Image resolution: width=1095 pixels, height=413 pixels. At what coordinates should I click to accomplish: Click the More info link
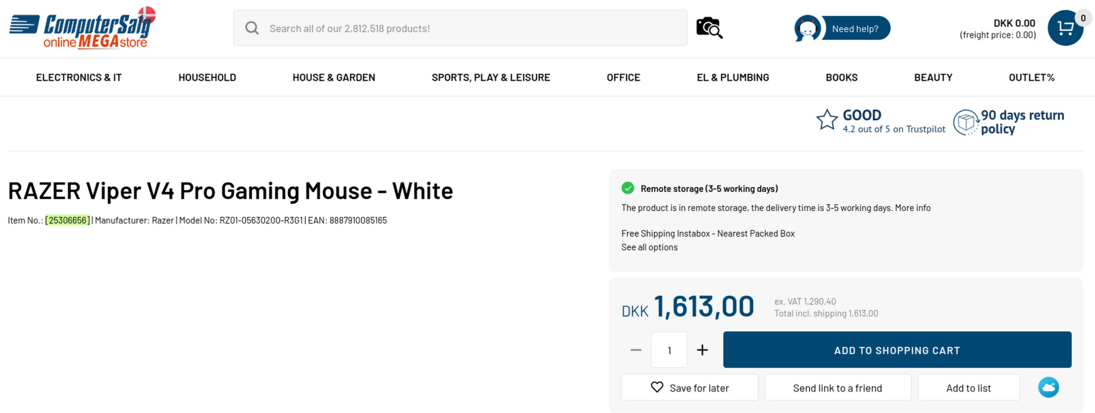912,208
